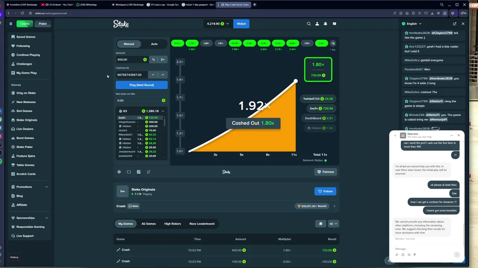Increase Cashout At value with up arrow

click(x=163, y=75)
